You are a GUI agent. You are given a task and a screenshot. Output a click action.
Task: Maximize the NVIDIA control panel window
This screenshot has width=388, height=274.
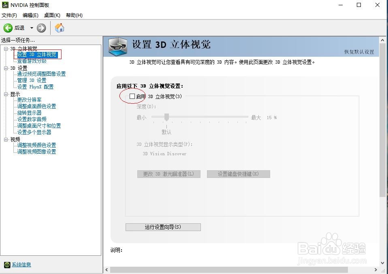pyautogui.click(x=359, y=5)
